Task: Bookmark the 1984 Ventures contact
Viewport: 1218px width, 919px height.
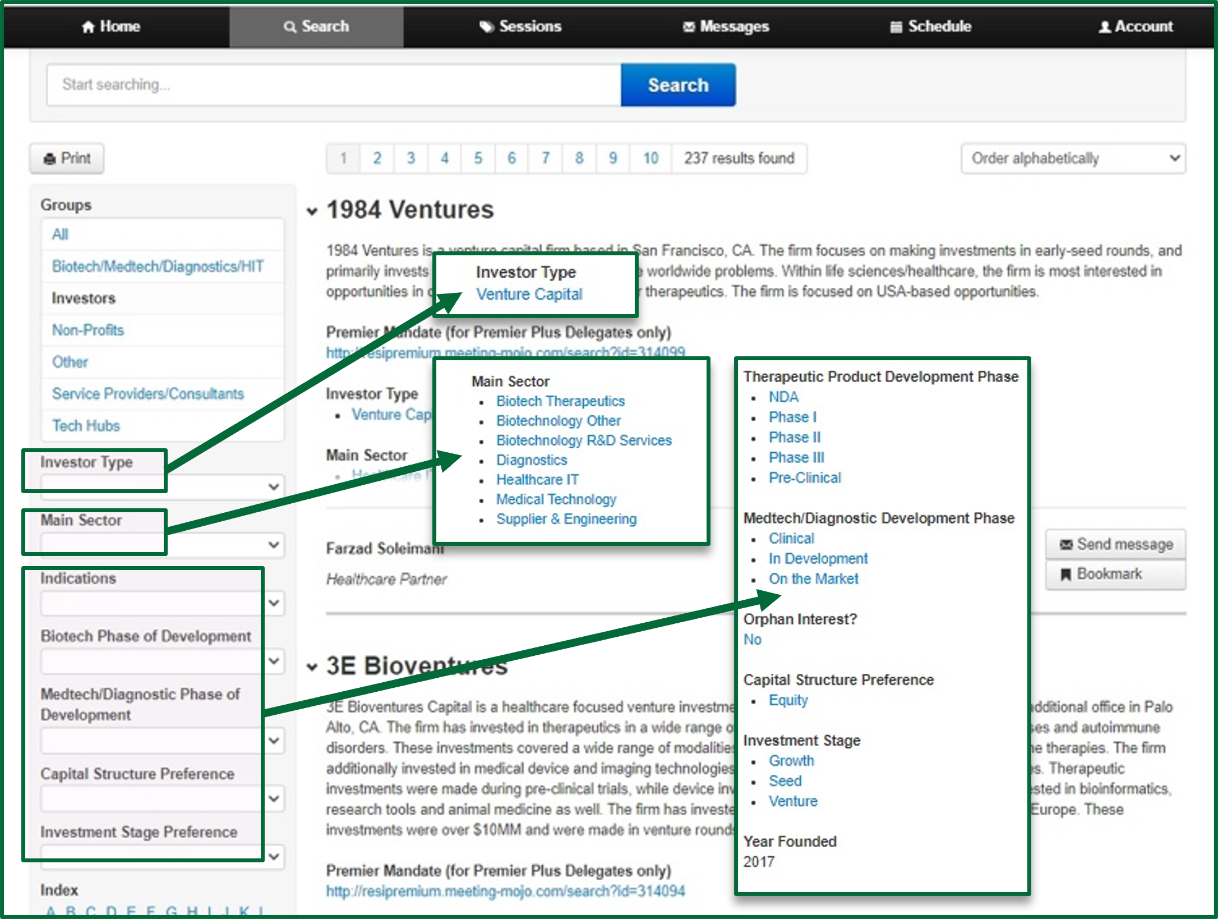Action: point(1115,574)
